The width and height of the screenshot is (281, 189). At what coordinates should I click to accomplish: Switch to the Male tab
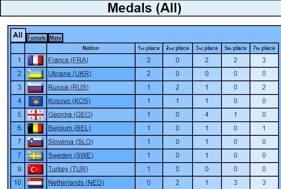[x=55, y=38]
